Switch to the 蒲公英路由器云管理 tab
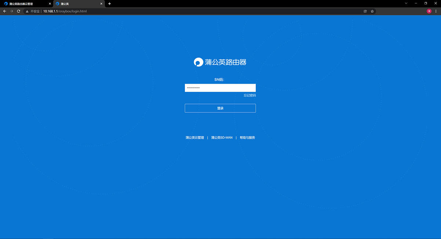441x239 pixels. pyautogui.click(x=24, y=3)
